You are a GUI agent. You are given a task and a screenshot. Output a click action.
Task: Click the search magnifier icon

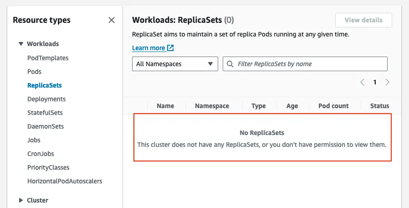coord(230,64)
